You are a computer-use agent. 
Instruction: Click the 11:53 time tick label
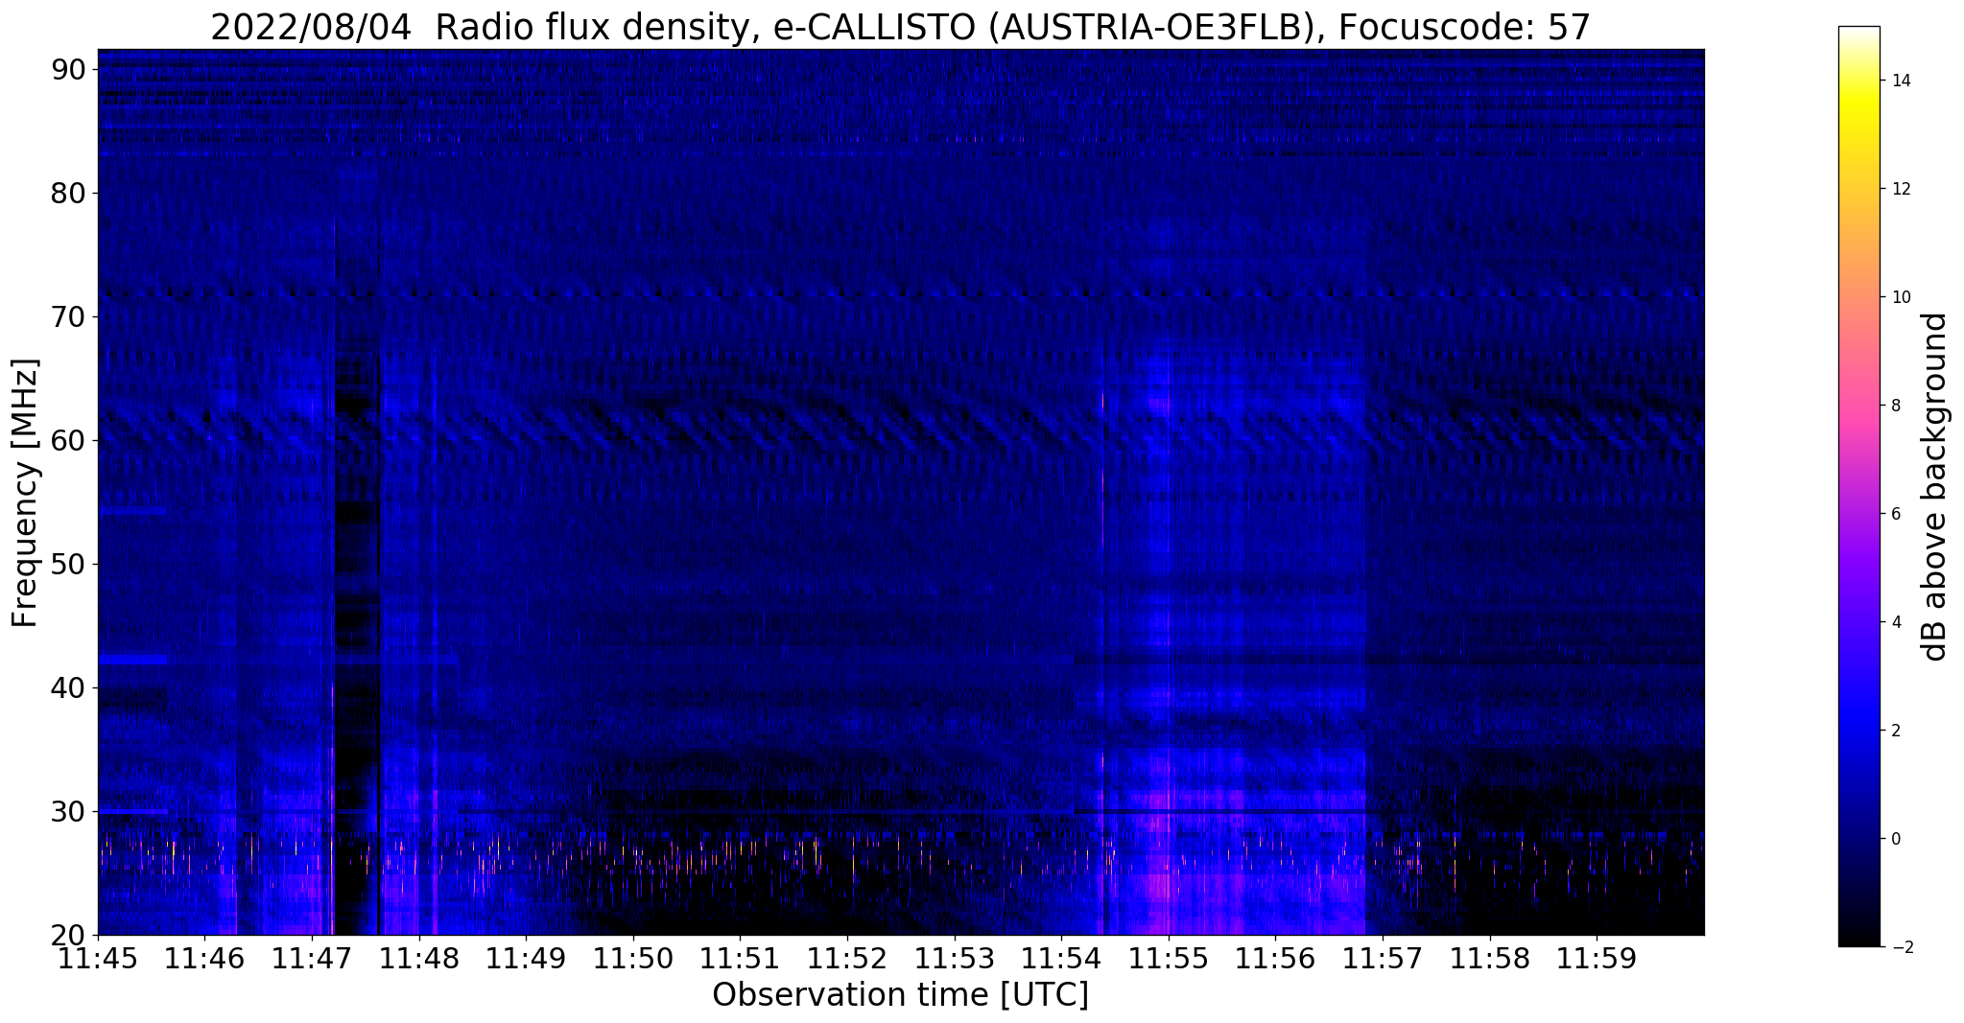[x=955, y=958]
